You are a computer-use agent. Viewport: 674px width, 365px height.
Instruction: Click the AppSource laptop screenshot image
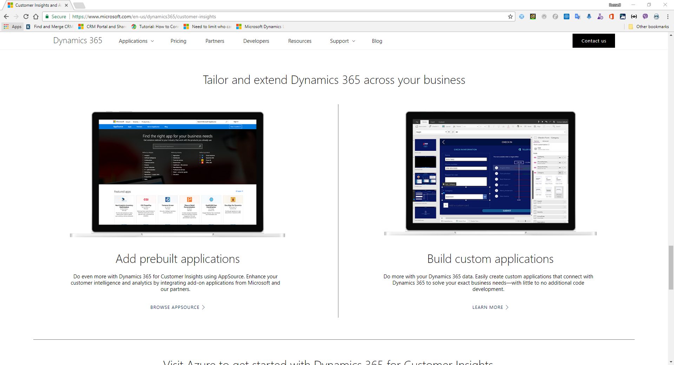coord(177,172)
